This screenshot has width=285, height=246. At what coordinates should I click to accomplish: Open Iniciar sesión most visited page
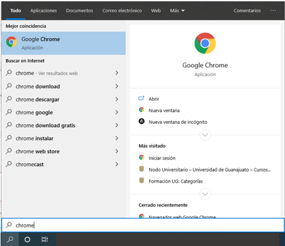[162, 158]
